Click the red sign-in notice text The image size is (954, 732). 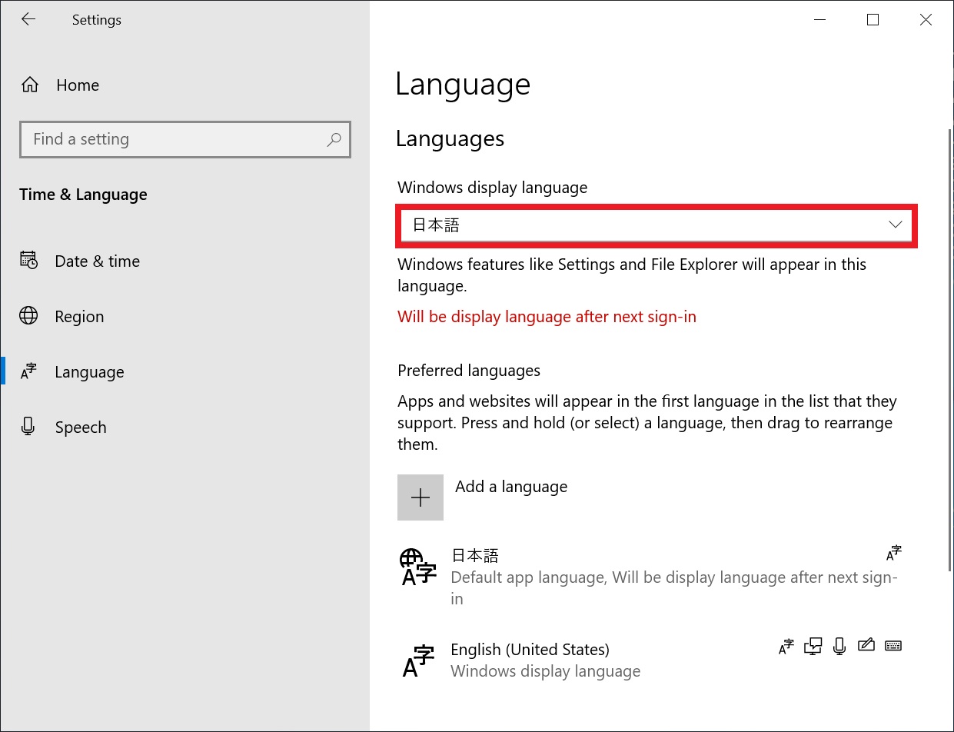[x=547, y=317]
